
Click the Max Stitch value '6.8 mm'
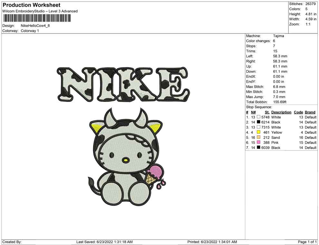(279, 87)
